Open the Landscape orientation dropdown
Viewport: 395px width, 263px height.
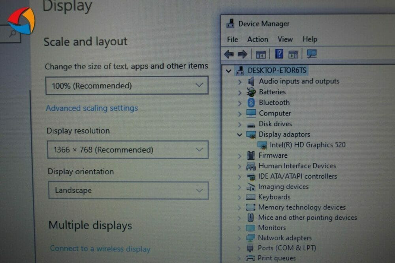(128, 190)
